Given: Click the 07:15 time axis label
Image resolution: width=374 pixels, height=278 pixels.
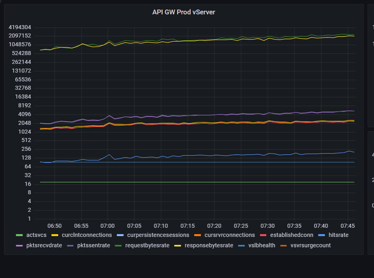Looking at the screenshot, I should tap(187, 226).
